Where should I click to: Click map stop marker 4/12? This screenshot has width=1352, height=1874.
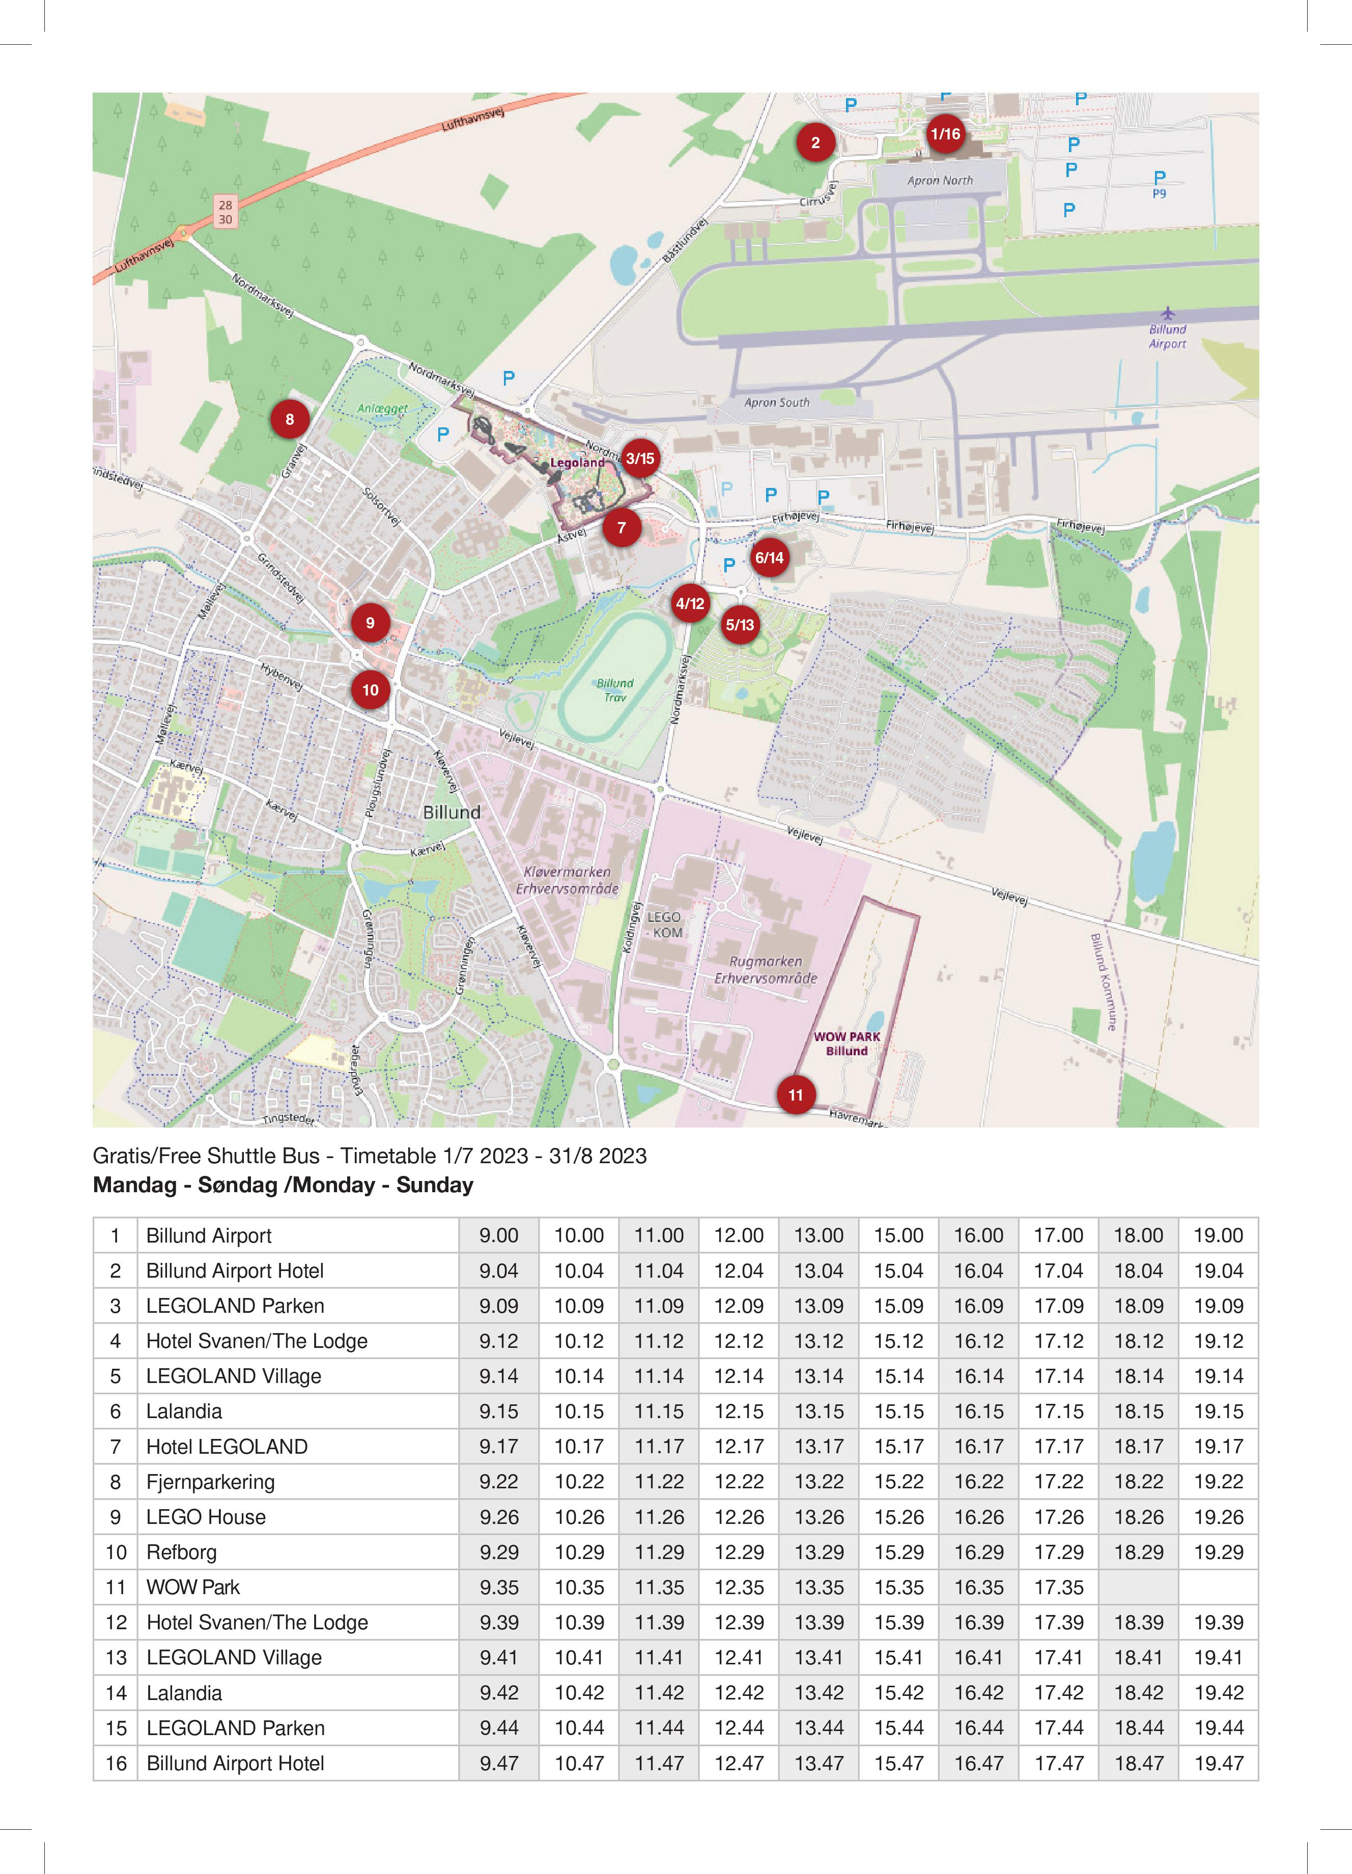(690, 603)
